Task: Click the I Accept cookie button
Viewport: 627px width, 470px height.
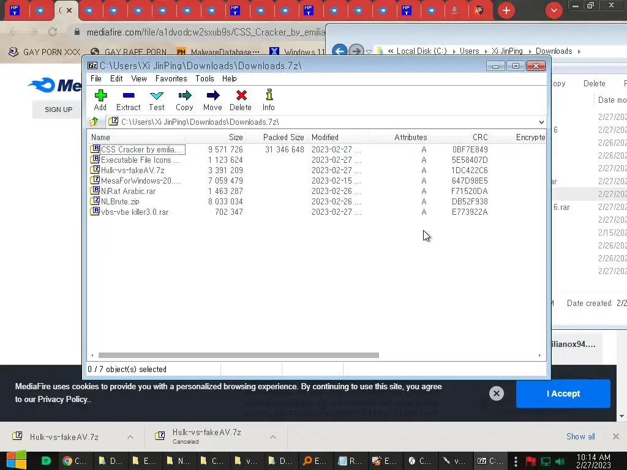Action: [563, 394]
